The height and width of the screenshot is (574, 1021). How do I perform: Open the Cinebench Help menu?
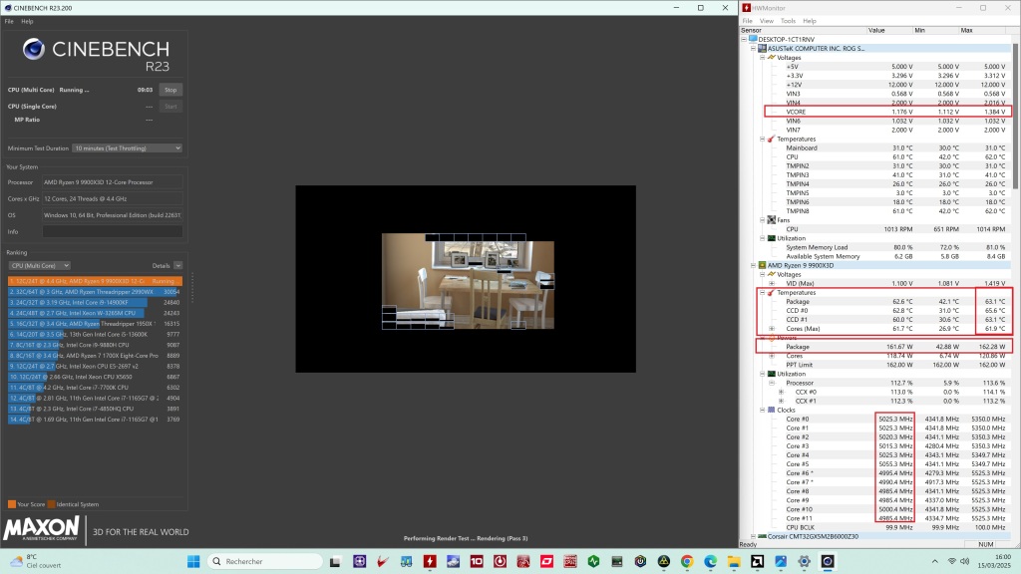(27, 22)
